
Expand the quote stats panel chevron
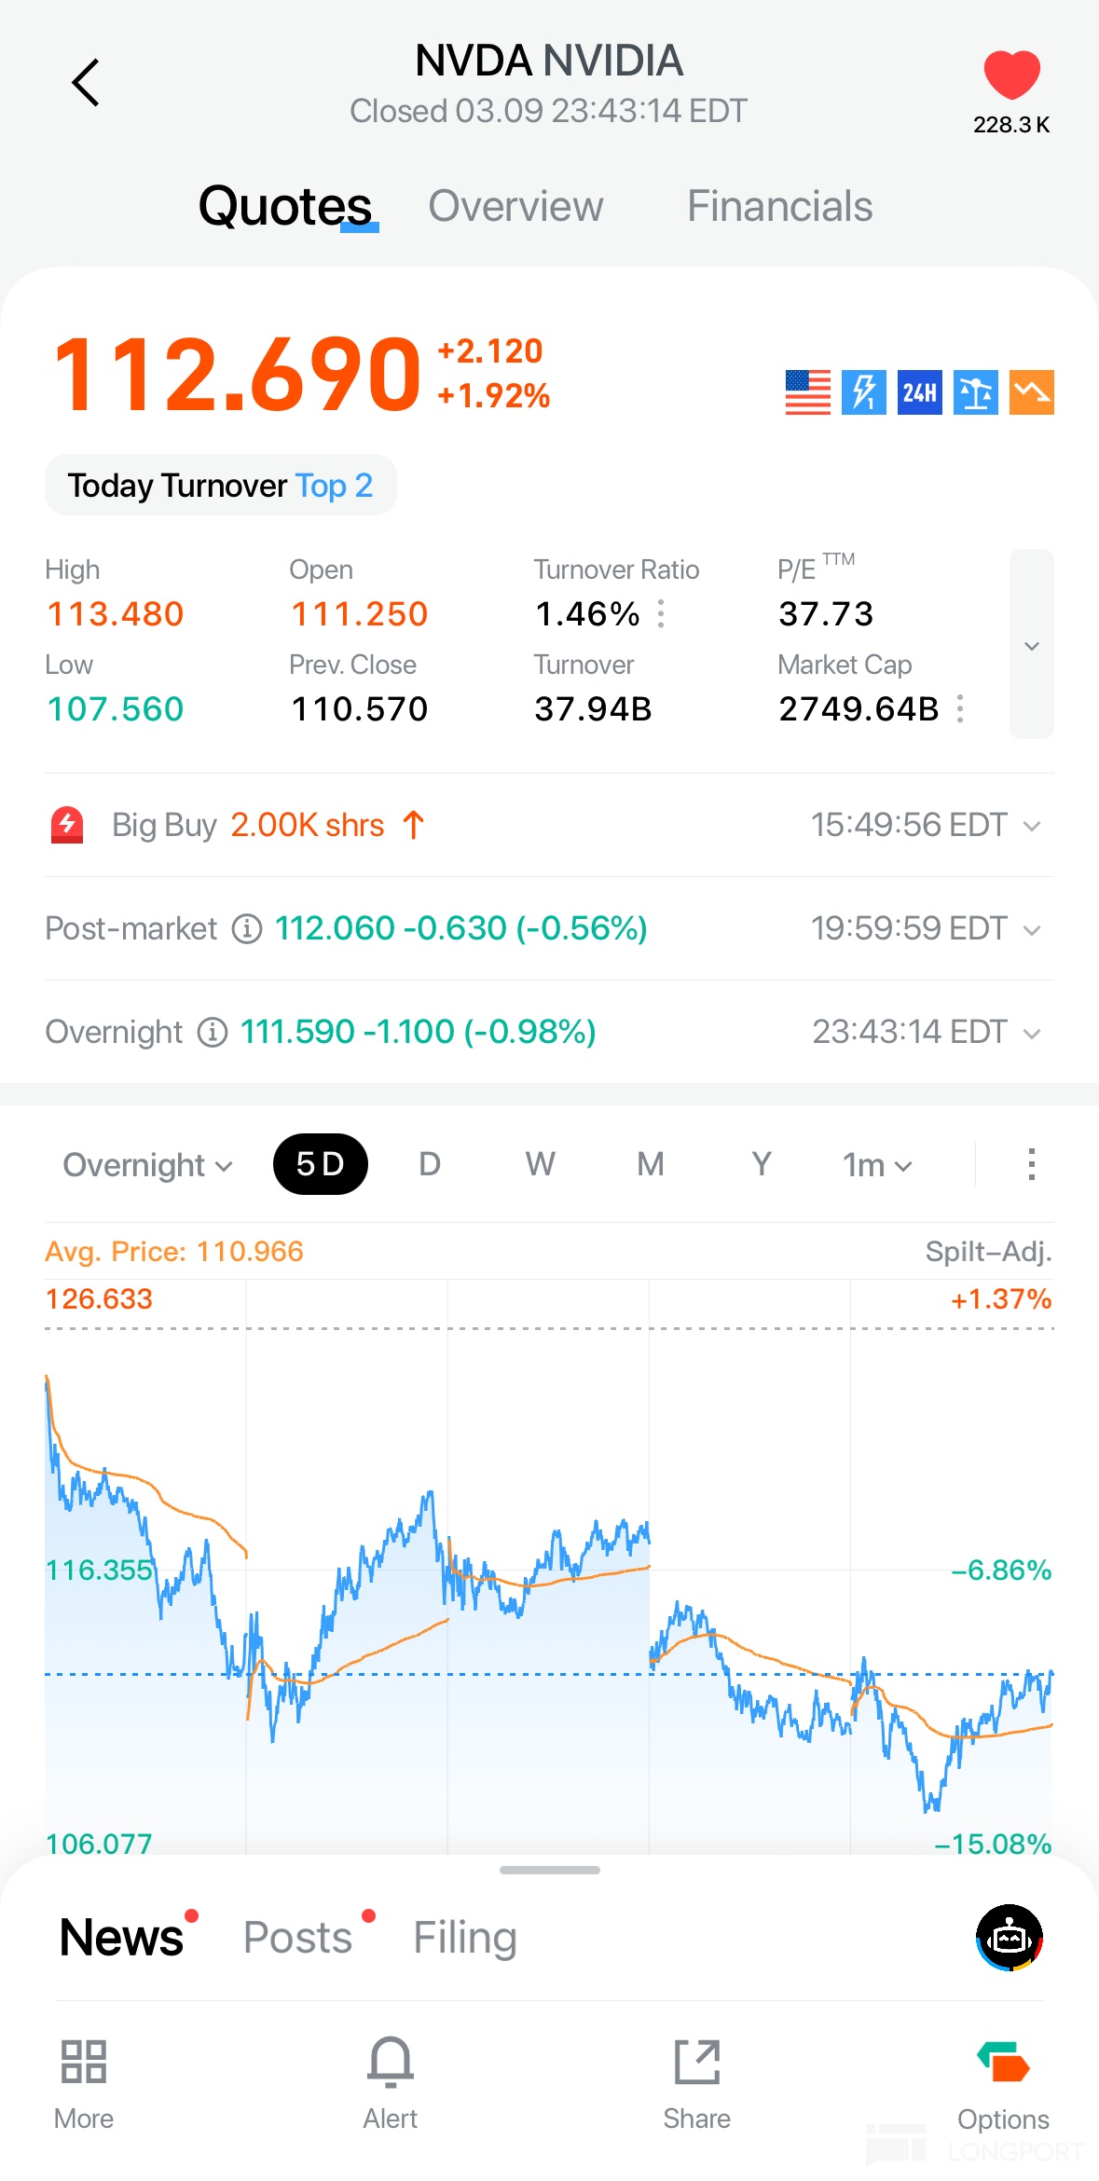click(x=1031, y=645)
